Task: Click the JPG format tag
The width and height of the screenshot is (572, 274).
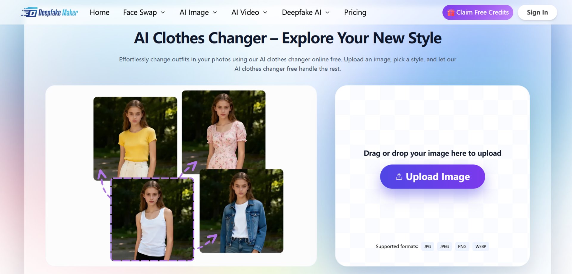Action: click(428, 247)
